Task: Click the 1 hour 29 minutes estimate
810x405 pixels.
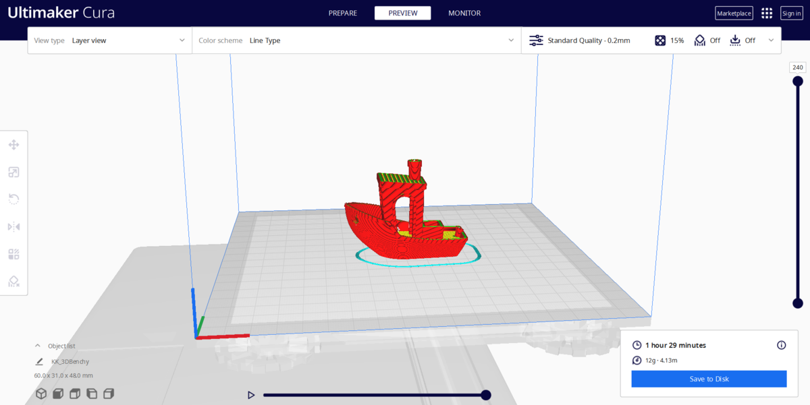Action: coord(676,345)
